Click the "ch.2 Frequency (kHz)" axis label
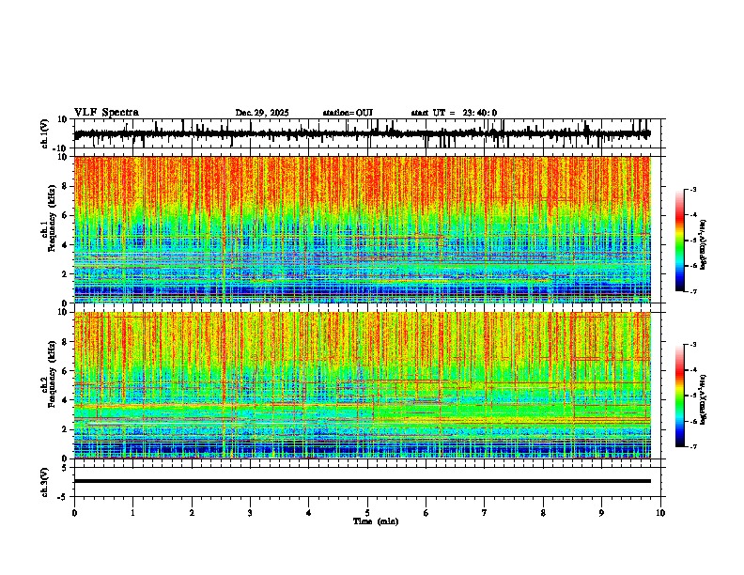Screen dimensions: 744x575 (x=49, y=372)
